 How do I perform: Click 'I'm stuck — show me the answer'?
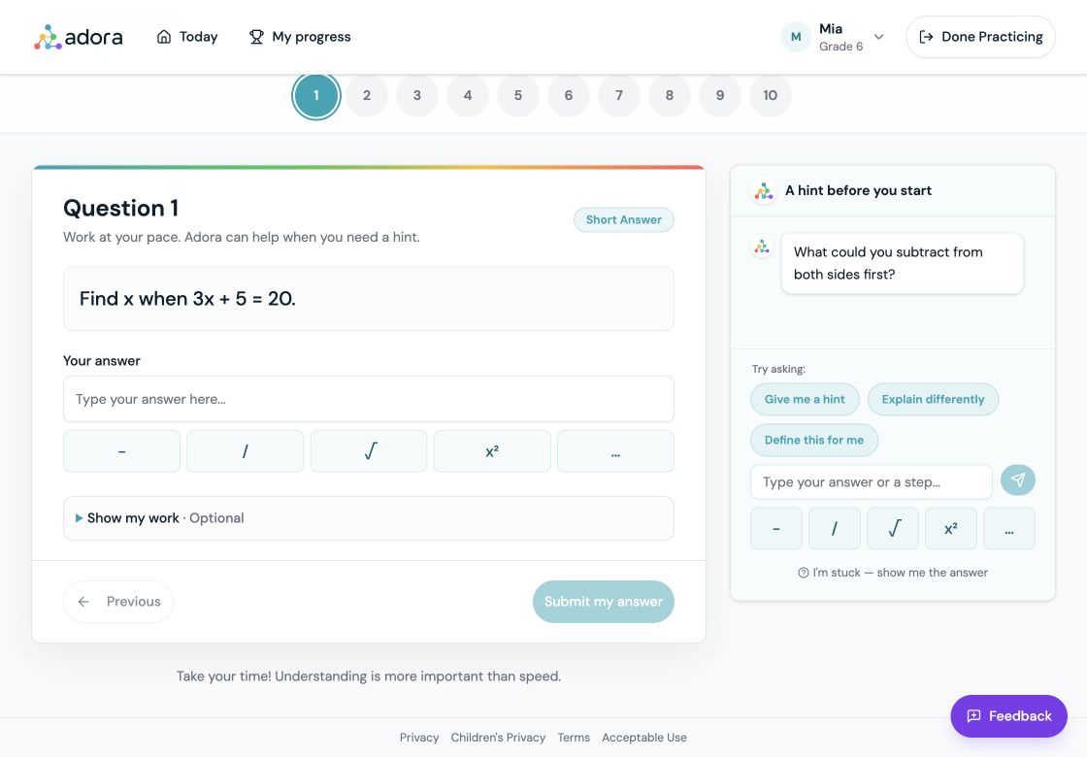tap(893, 573)
